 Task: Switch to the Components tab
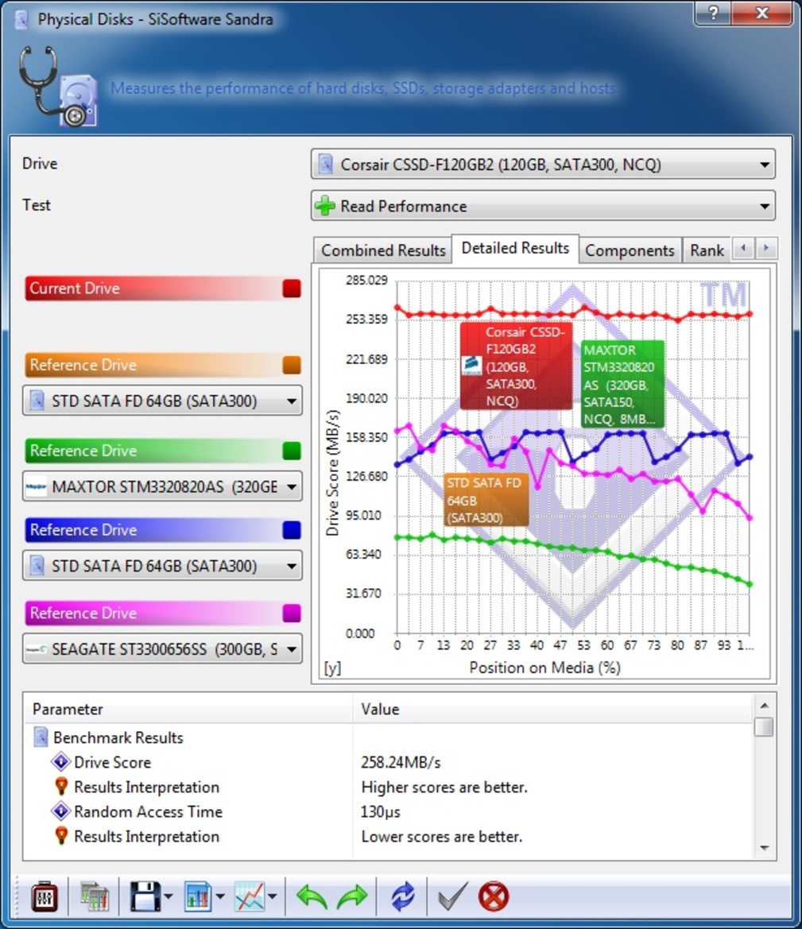tap(630, 250)
